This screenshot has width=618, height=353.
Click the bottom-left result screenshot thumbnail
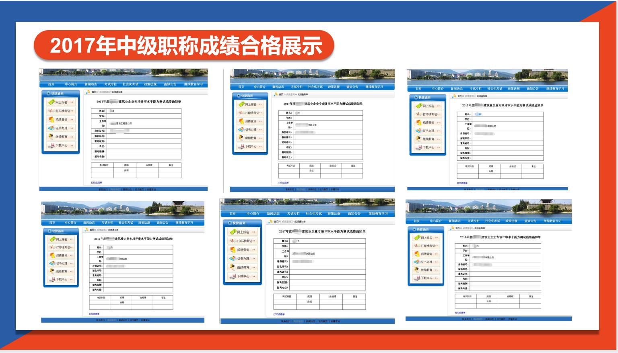click(x=123, y=262)
